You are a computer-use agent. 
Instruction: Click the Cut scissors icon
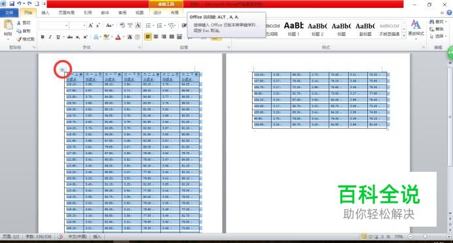tap(19, 23)
